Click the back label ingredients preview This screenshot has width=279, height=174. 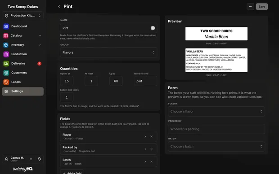click(216, 60)
